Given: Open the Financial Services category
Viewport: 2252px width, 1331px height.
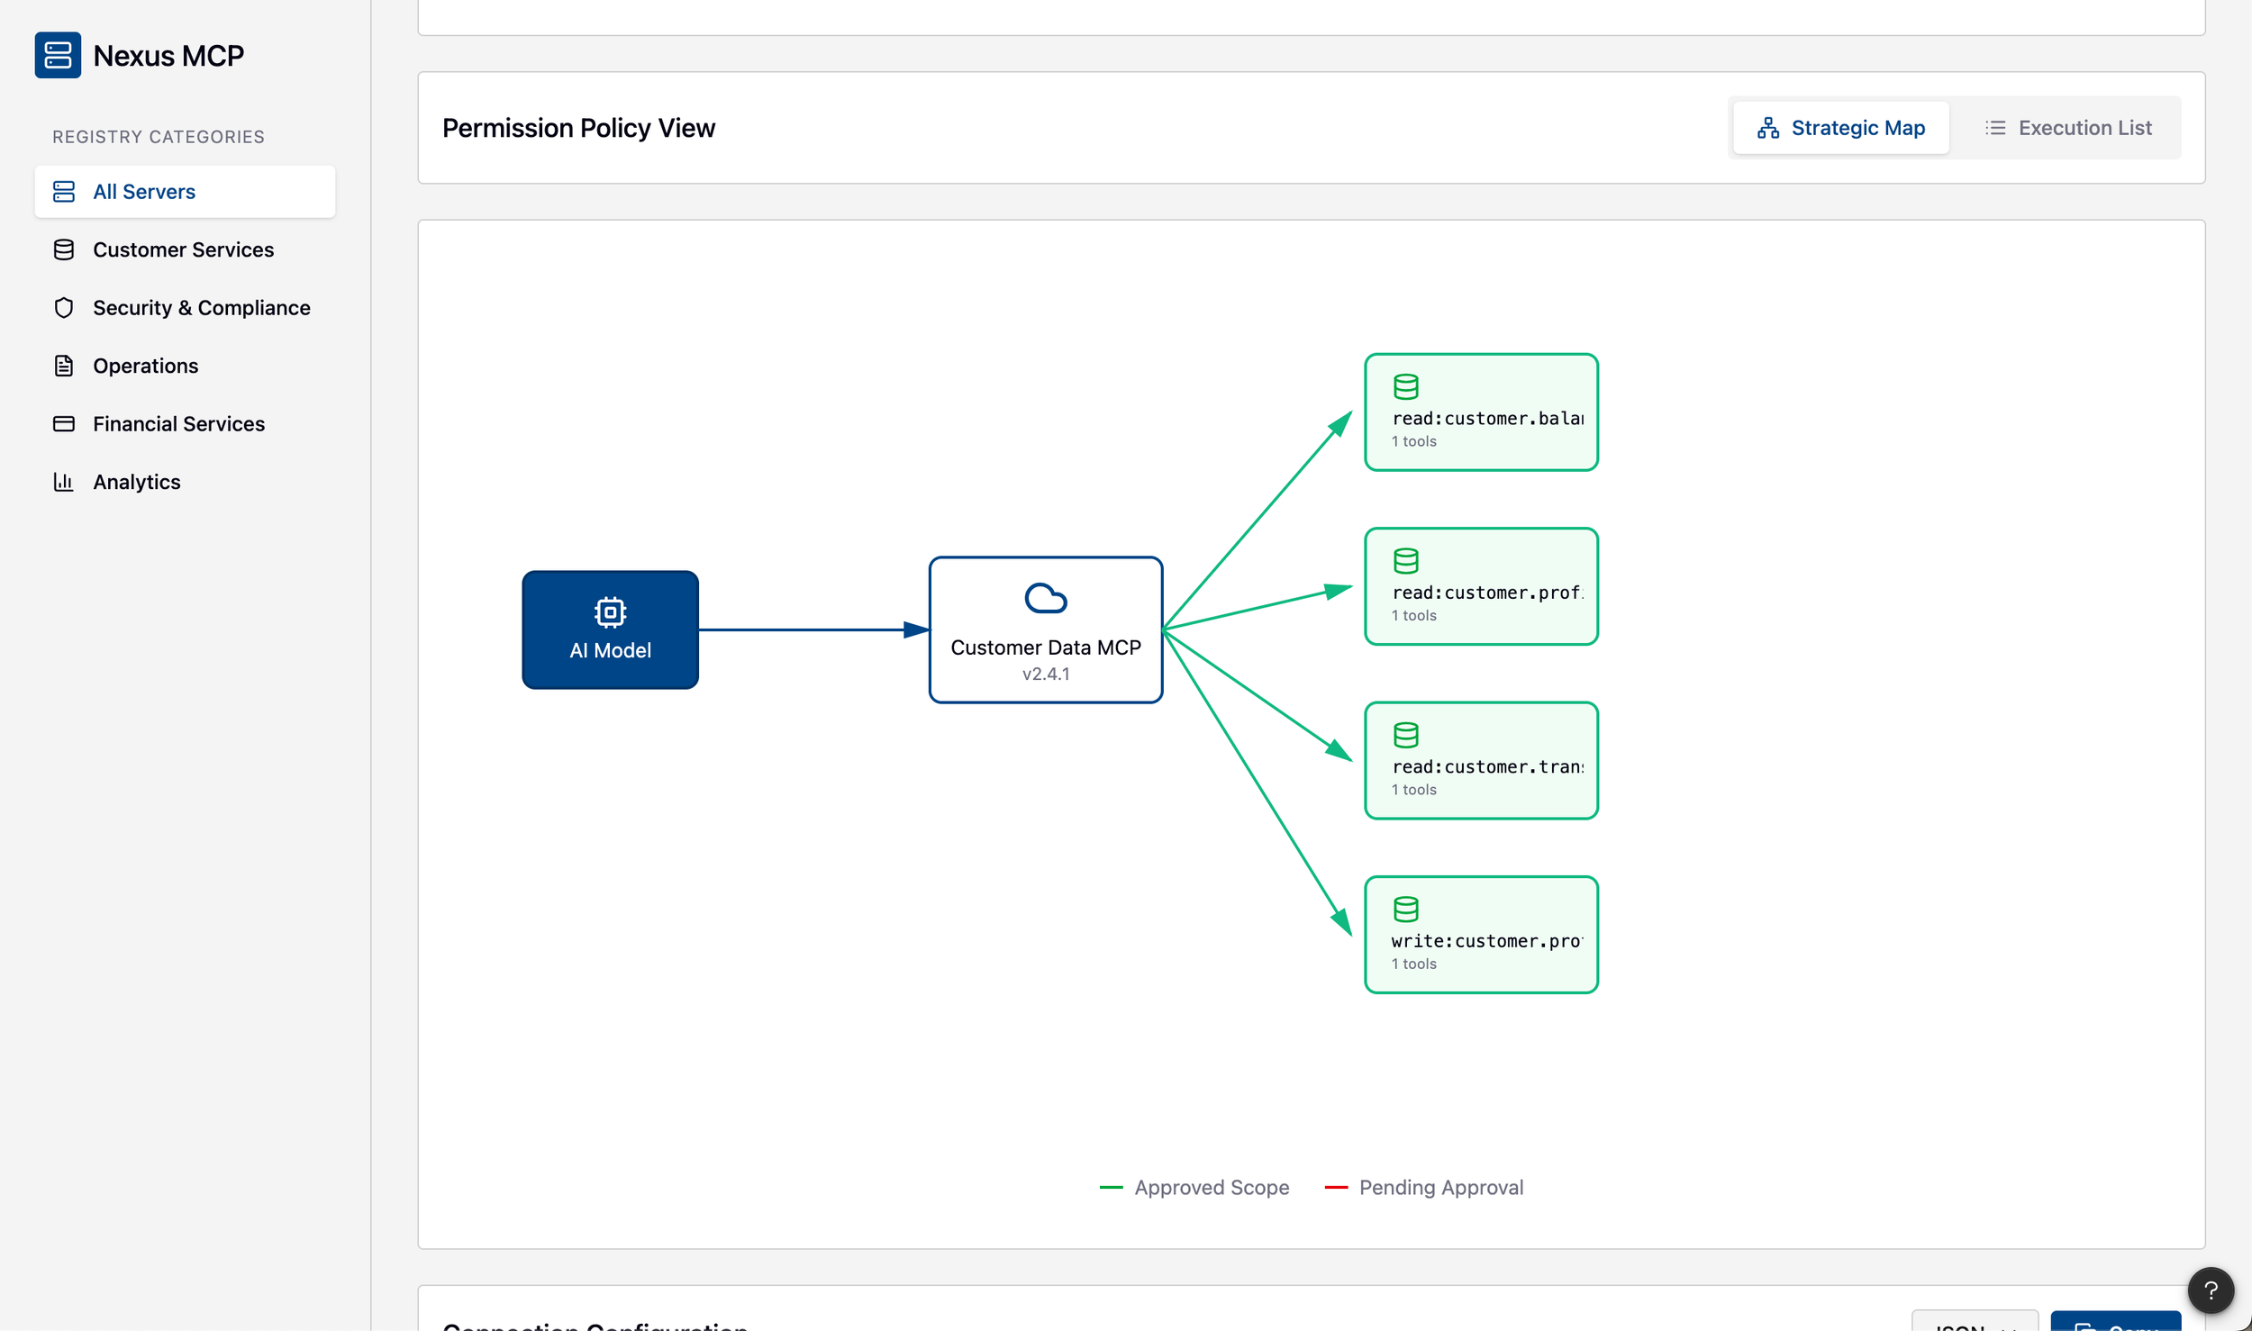Looking at the screenshot, I should pos(178,424).
